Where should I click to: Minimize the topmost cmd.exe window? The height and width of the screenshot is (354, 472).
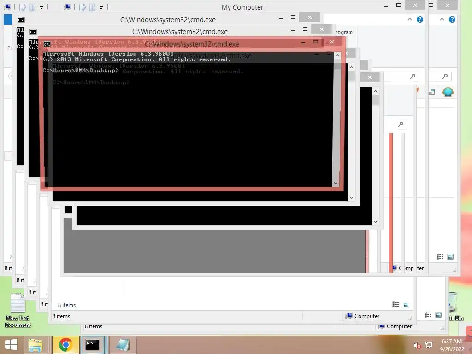coord(281,18)
